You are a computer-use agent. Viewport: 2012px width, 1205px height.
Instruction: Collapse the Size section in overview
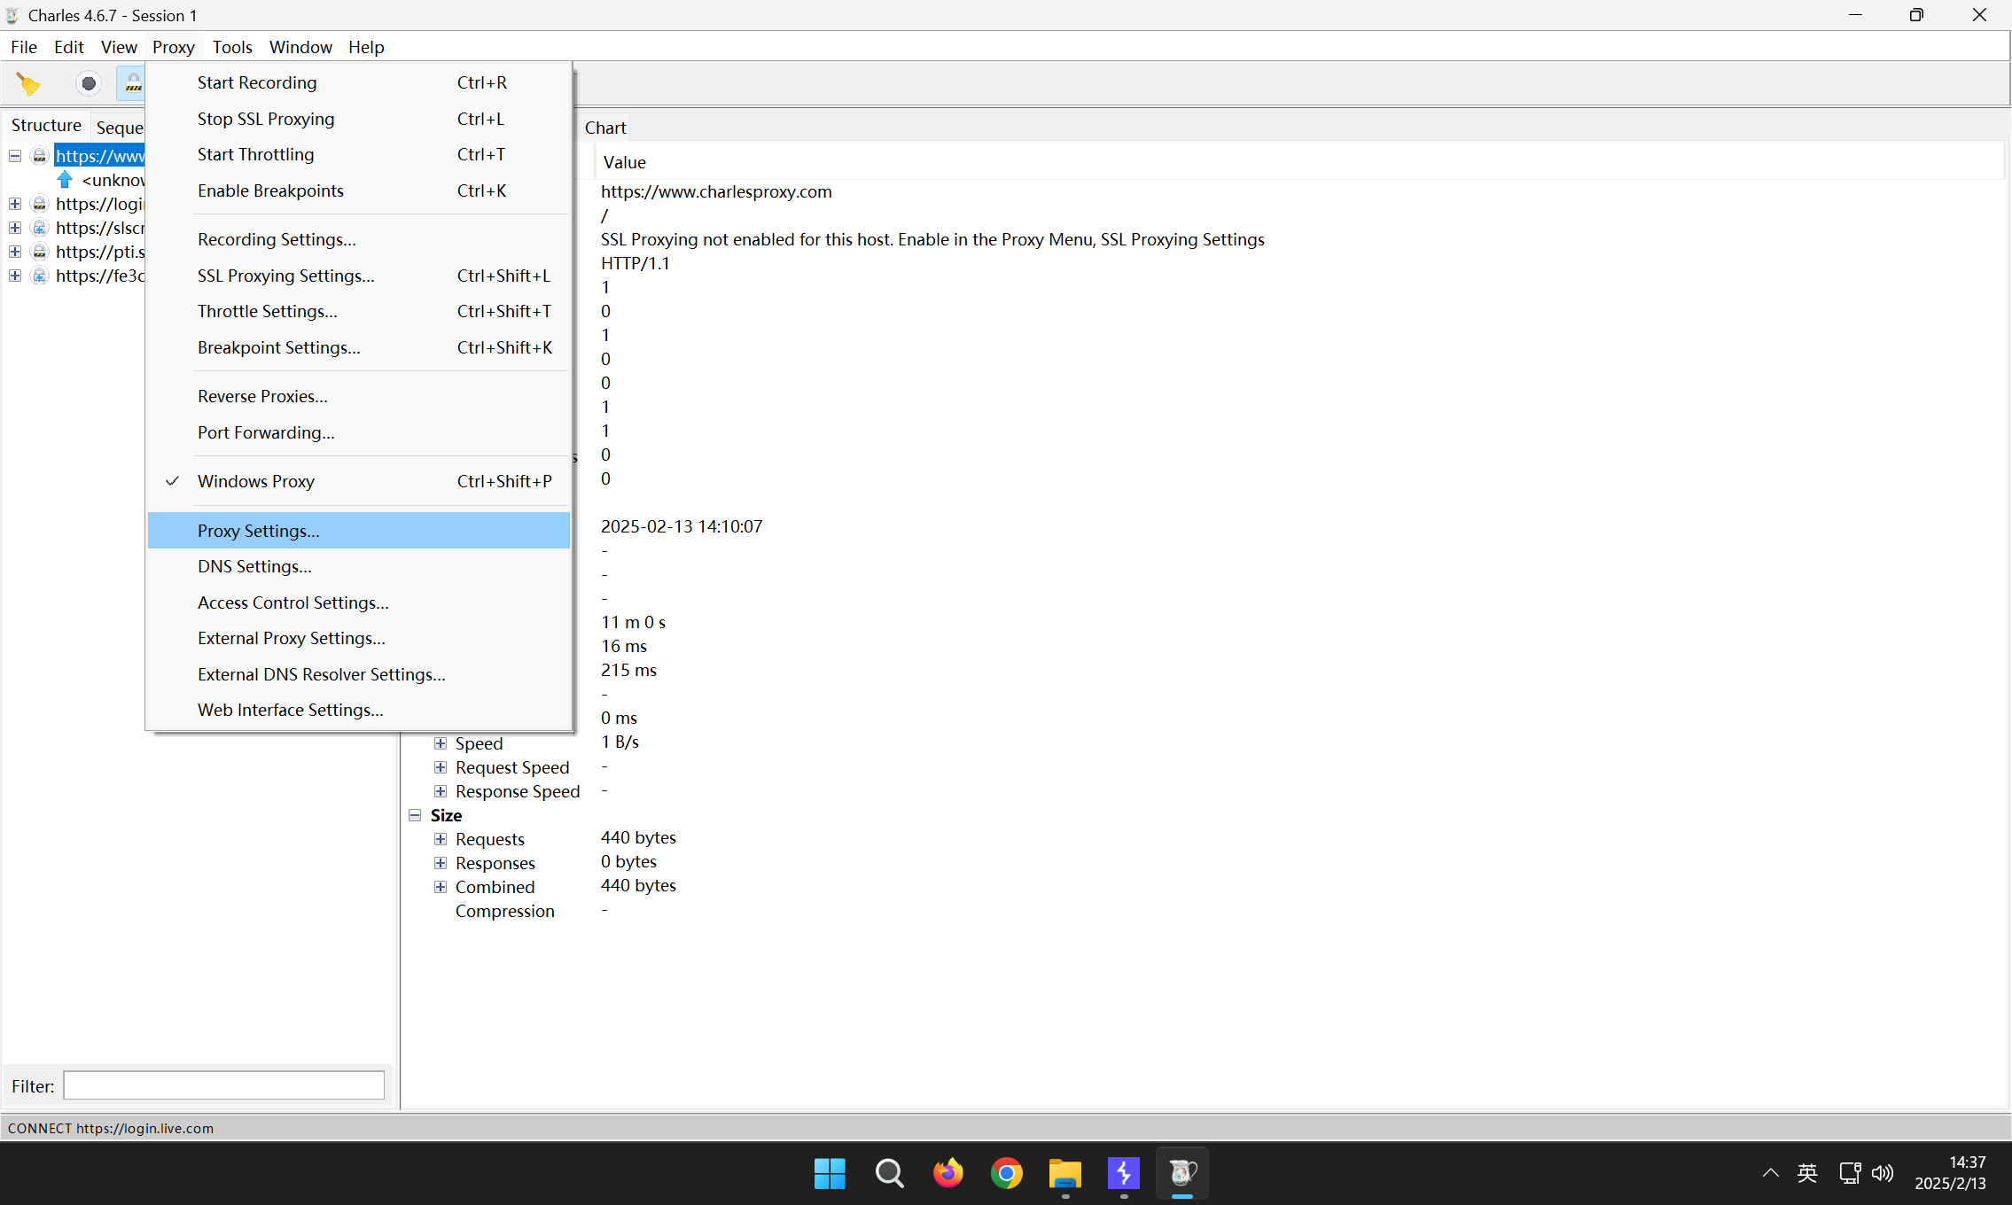pyautogui.click(x=415, y=815)
